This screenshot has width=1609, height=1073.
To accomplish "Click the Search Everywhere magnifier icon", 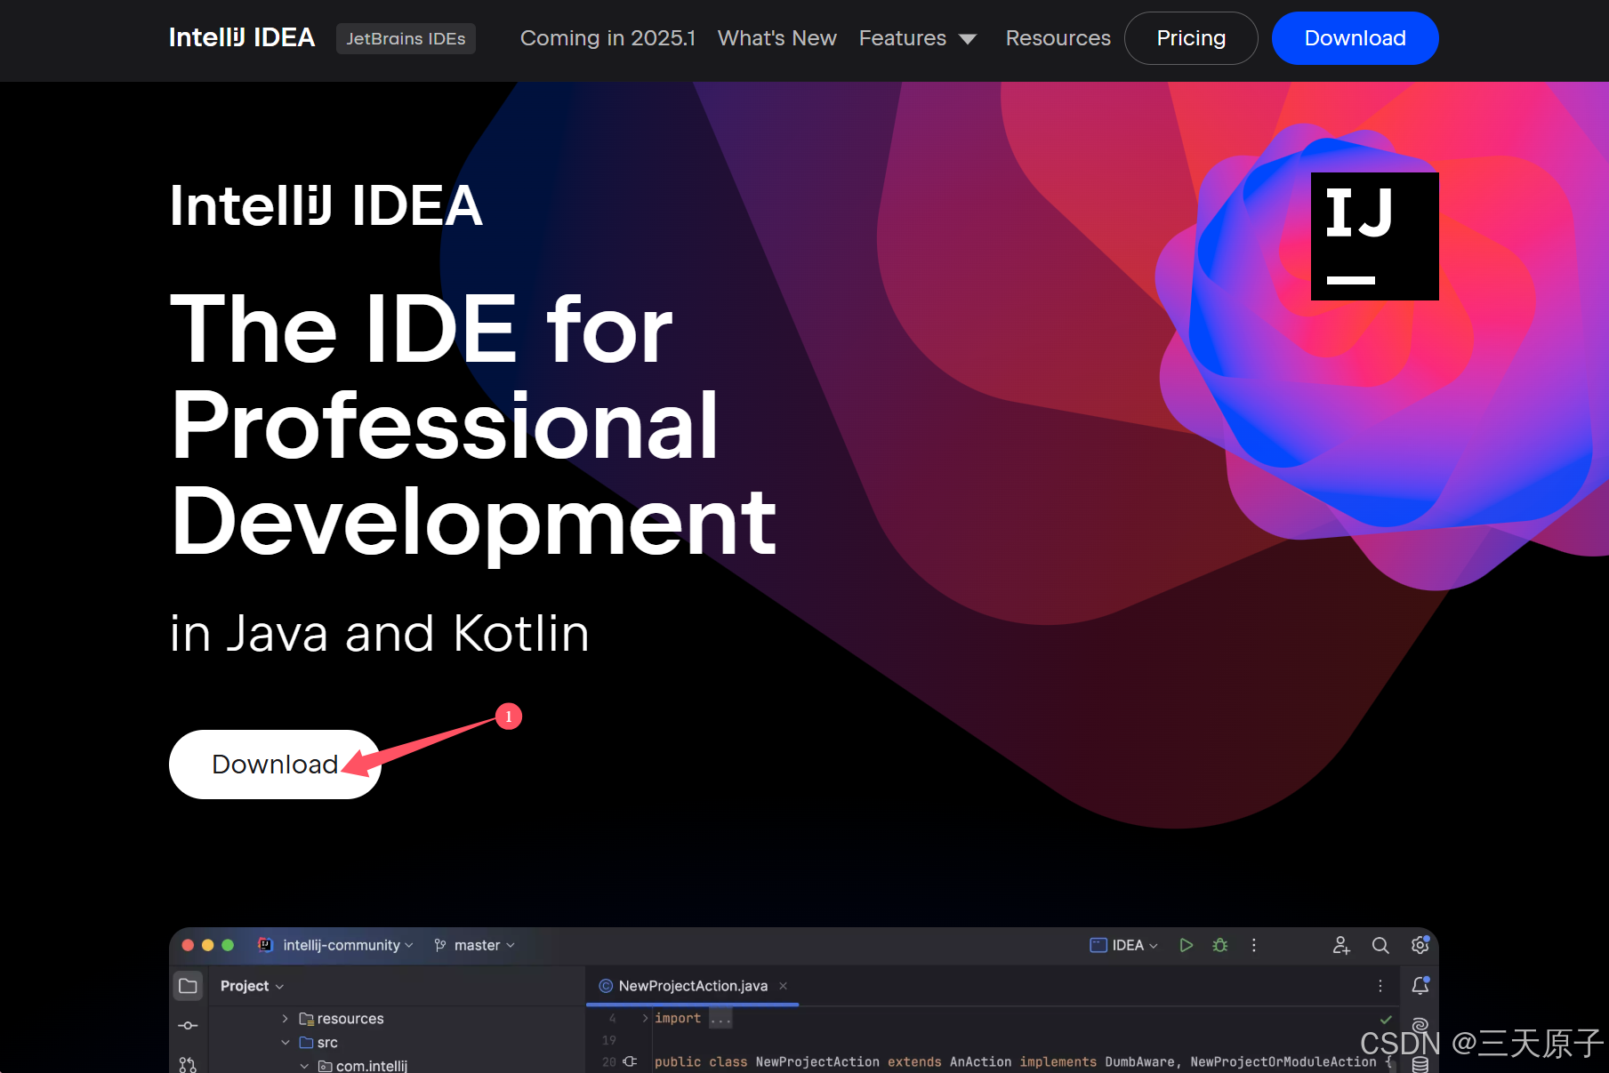I will click(x=1380, y=945).
